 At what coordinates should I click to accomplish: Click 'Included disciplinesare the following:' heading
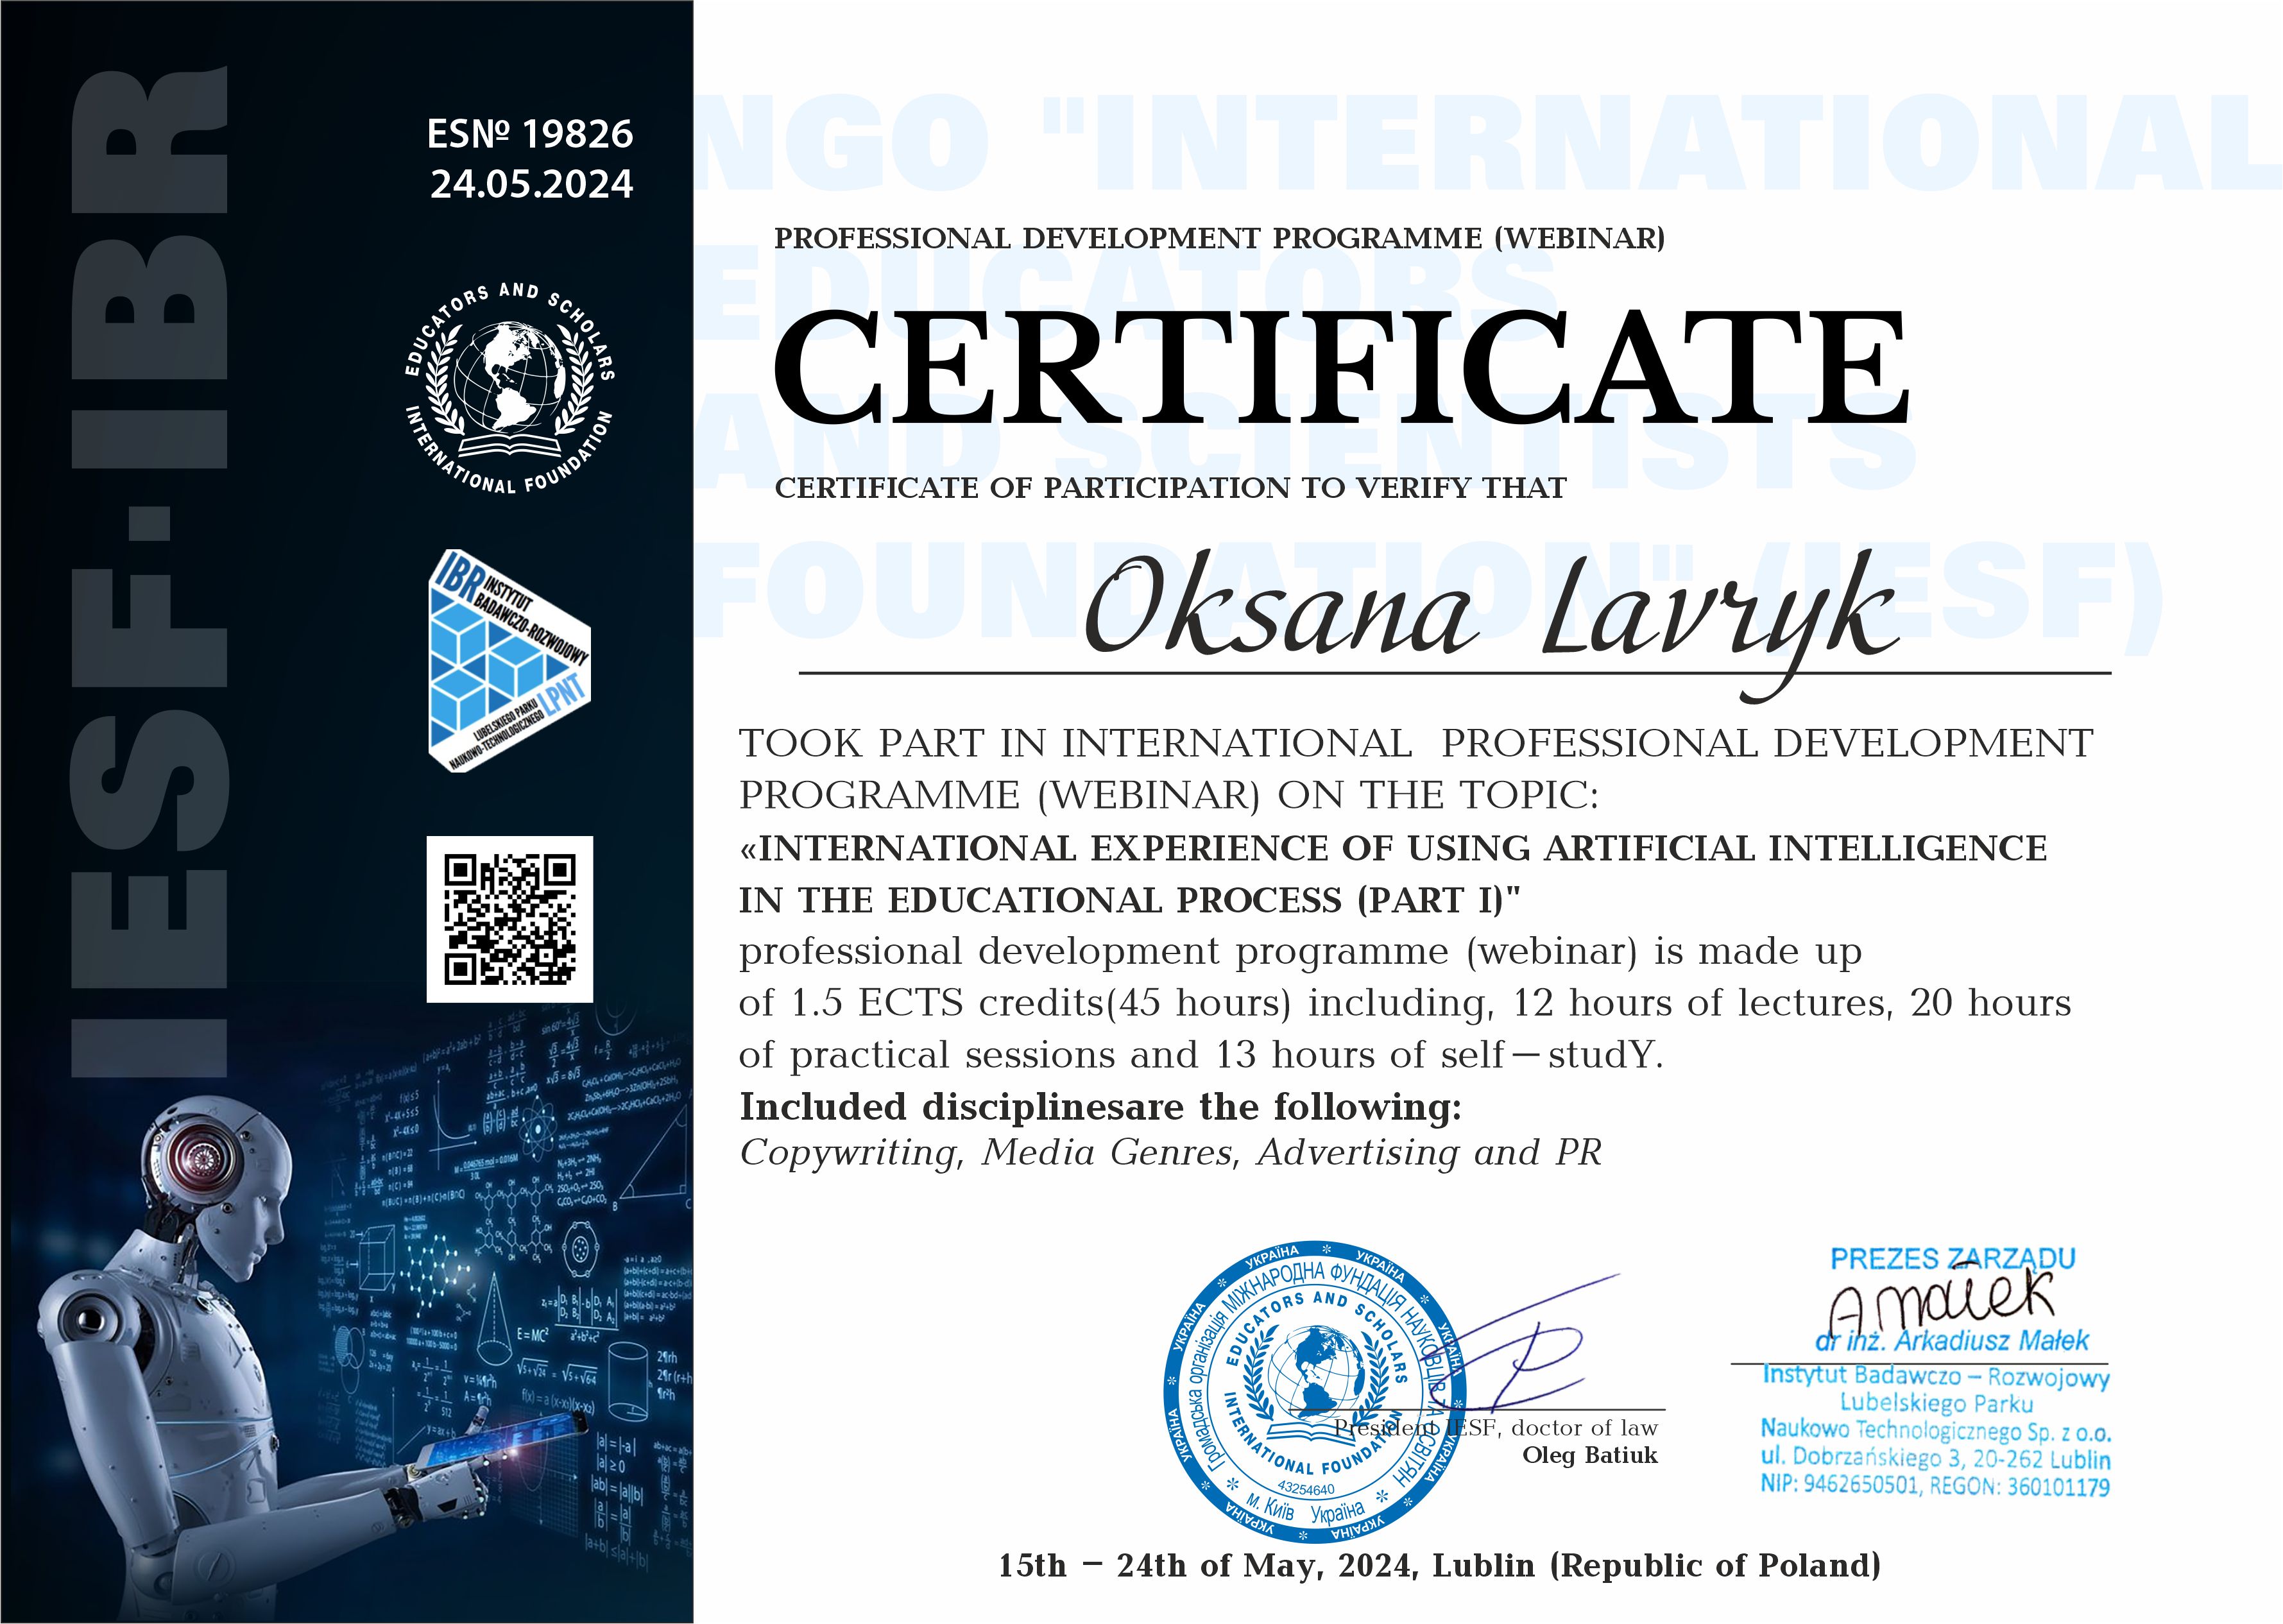pos(1100,1107)
